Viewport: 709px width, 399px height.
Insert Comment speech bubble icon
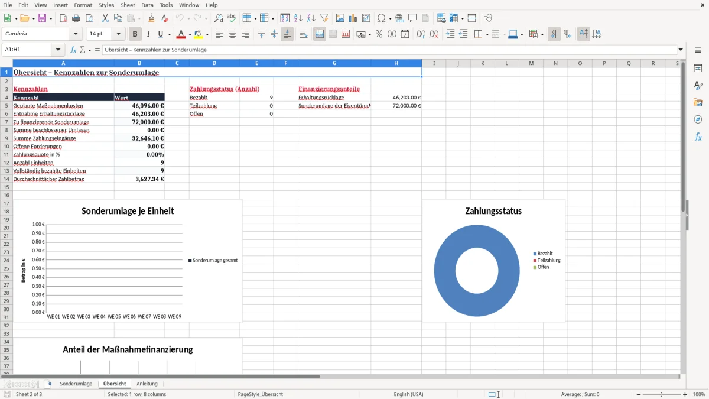(x=412, y=18)
